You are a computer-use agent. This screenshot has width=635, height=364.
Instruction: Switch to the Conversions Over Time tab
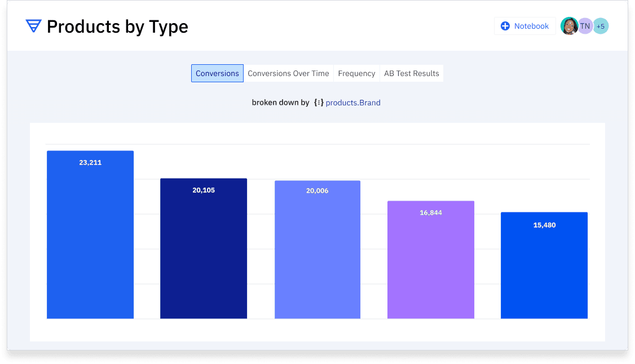(x=288, y=73)
